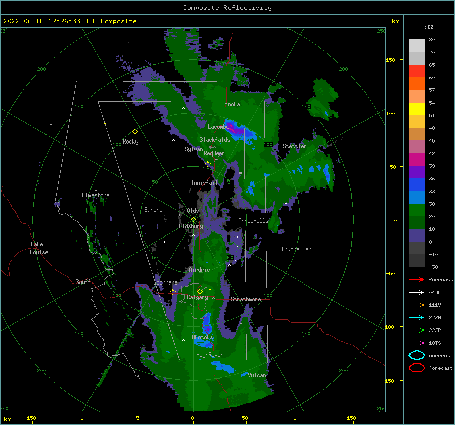Click radar site marker at Didsbury center
Screen dimensions: 455x425
click(193, 220)
